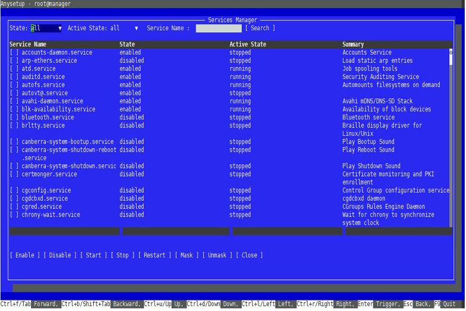Tick the bluetooth.service checkbox
Viewport: 466px width, 311px height.
coord(14,118)
